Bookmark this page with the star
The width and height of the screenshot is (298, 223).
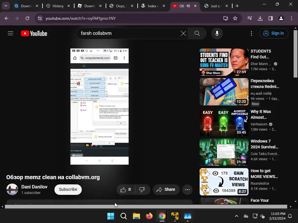pos(235,18)
